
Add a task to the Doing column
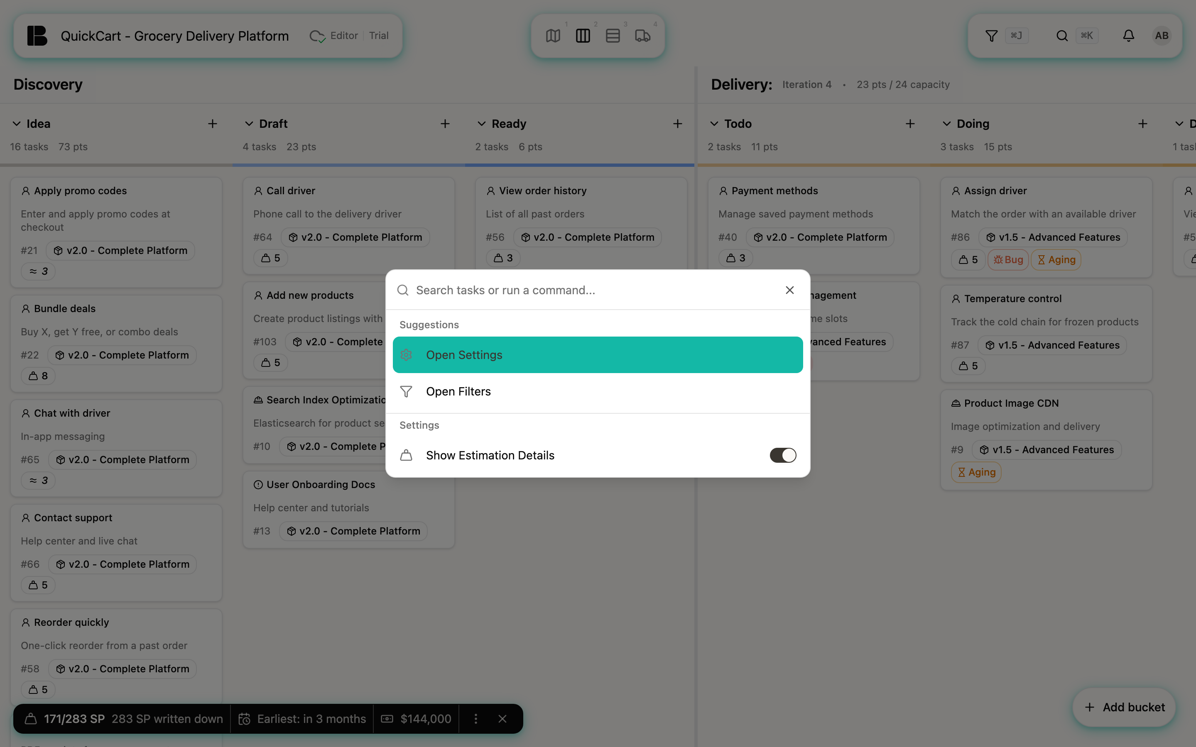coord(1142,124)
